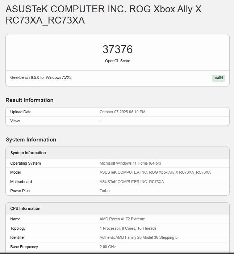Click the Valid badge
Viewport: 234px width, 254px height.
point(218,78)
